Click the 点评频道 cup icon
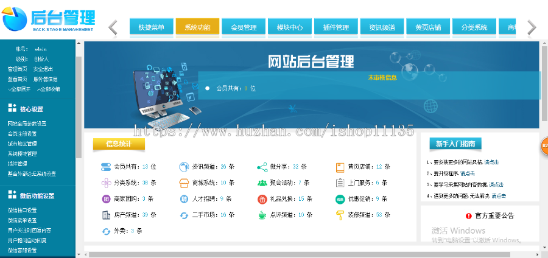Image resolution: width=548 pixels, height=258 pixels. [x=262, y=215]
